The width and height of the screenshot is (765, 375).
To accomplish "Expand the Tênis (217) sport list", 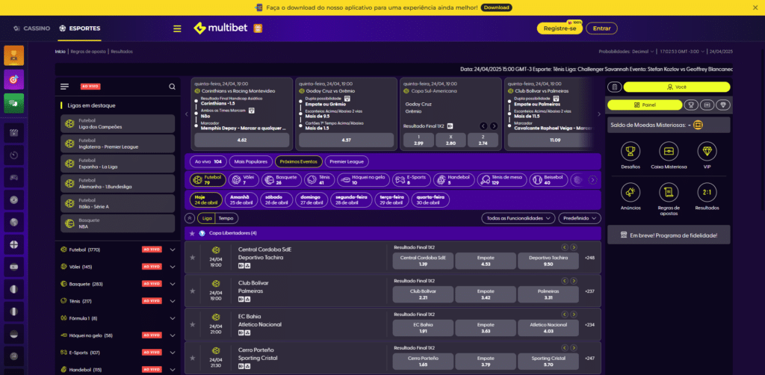I will click(173, 301).
